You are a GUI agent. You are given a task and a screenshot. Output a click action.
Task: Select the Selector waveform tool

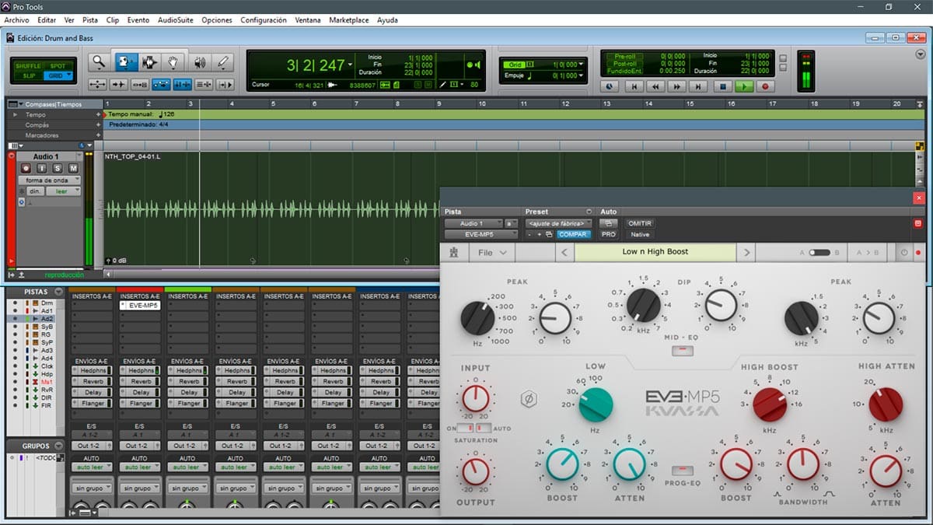(x=149, y=62)
